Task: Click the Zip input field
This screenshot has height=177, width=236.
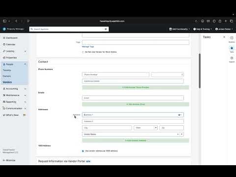Action: click(172, 128)
